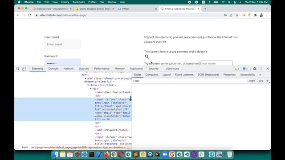Click the address bar URL
The width and height of the screenshot is (285, 160).
click(63, 15)
